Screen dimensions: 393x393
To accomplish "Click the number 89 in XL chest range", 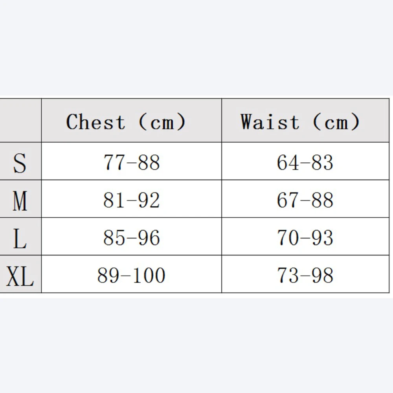I will click(108, 275).
